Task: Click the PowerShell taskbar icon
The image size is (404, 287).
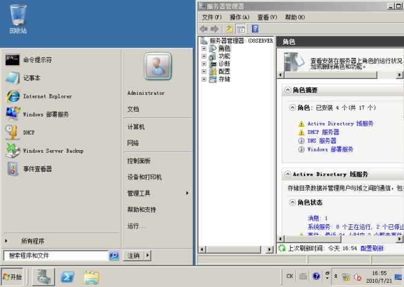Action: 68,277
